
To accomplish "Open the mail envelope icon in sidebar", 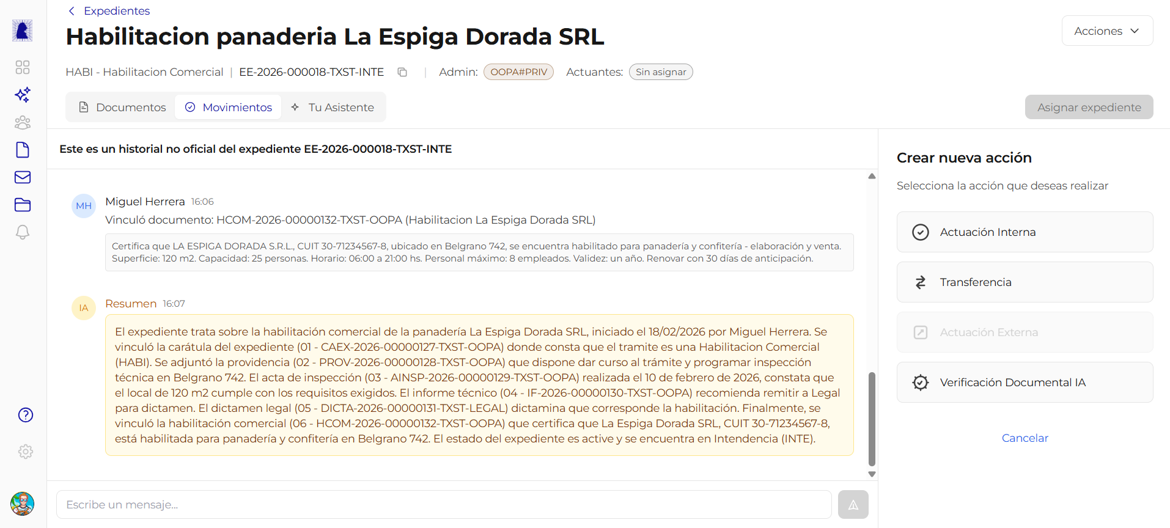I will pyautogui.click(x=23, y=177).
